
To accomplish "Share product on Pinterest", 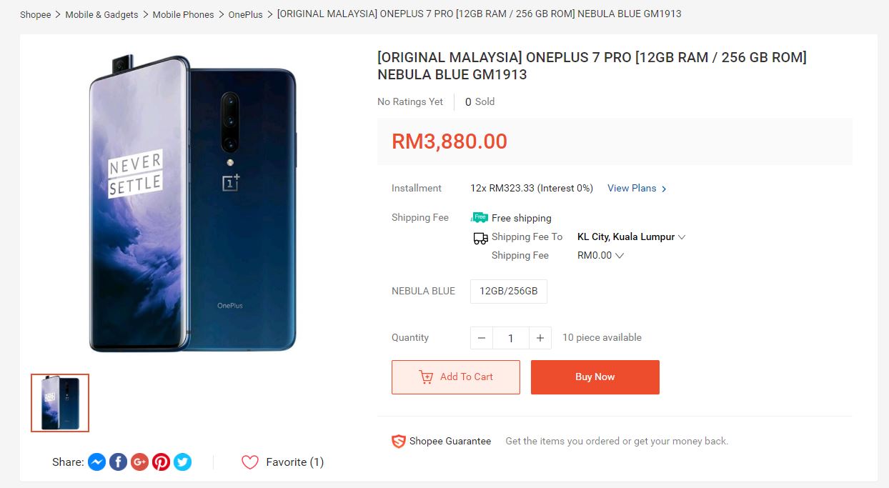I will pyautogui.click(x=161, y=462).
